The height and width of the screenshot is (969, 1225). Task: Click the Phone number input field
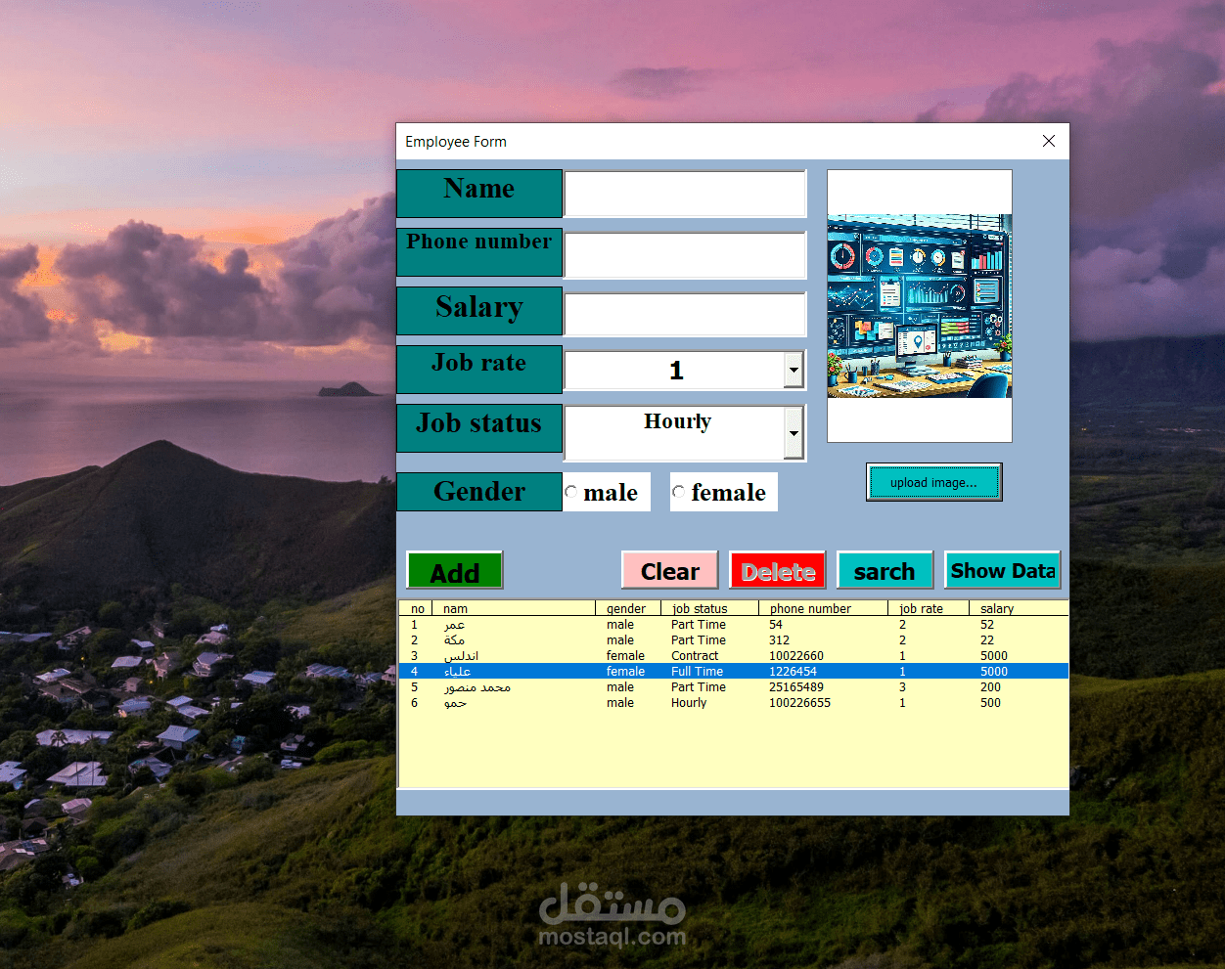pos(685,254)
